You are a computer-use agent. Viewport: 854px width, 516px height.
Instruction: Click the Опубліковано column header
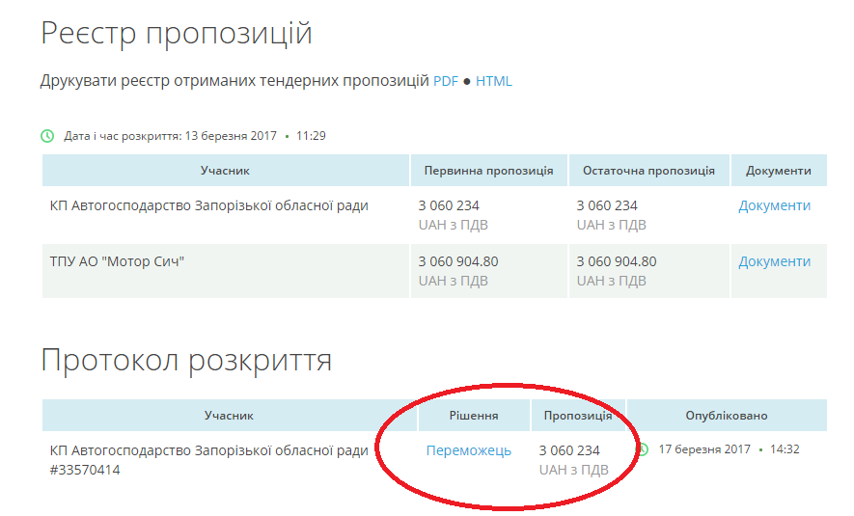pos(726,416)
